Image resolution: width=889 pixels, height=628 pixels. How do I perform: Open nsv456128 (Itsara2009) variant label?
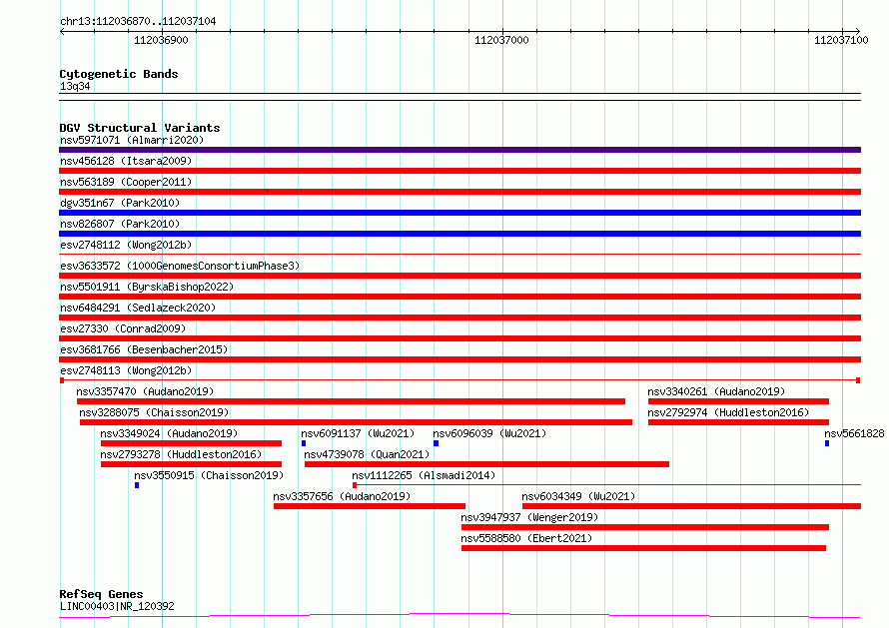coord(126,161)
